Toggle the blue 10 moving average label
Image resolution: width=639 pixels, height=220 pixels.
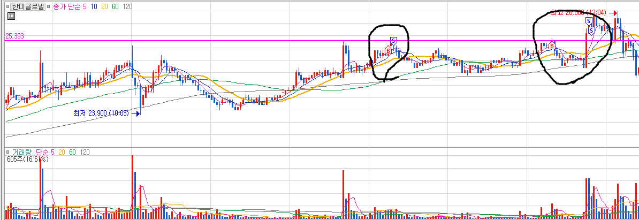pyautogui.click(x=93, y=7)
